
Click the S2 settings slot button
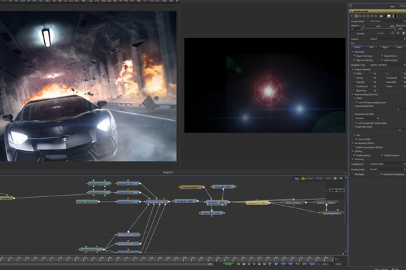[x=360, y=16]
